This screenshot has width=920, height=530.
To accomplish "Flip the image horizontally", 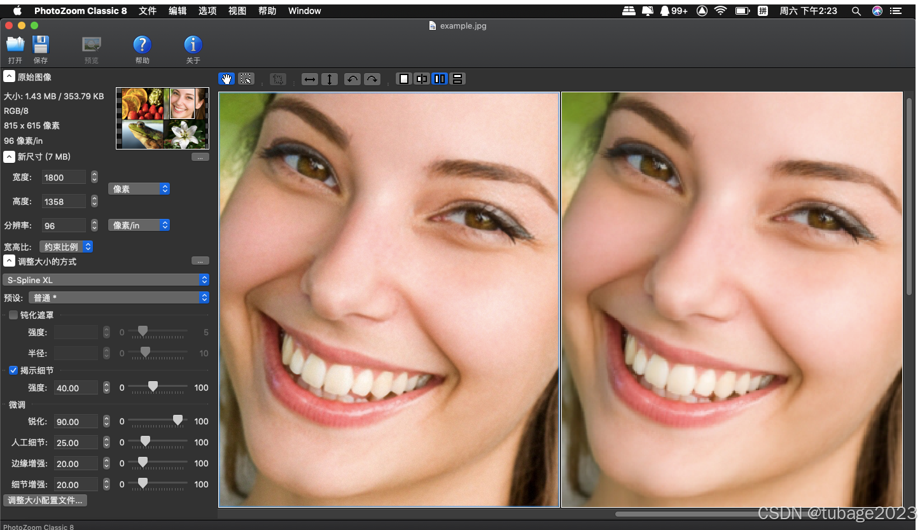I will click(310, 79).
